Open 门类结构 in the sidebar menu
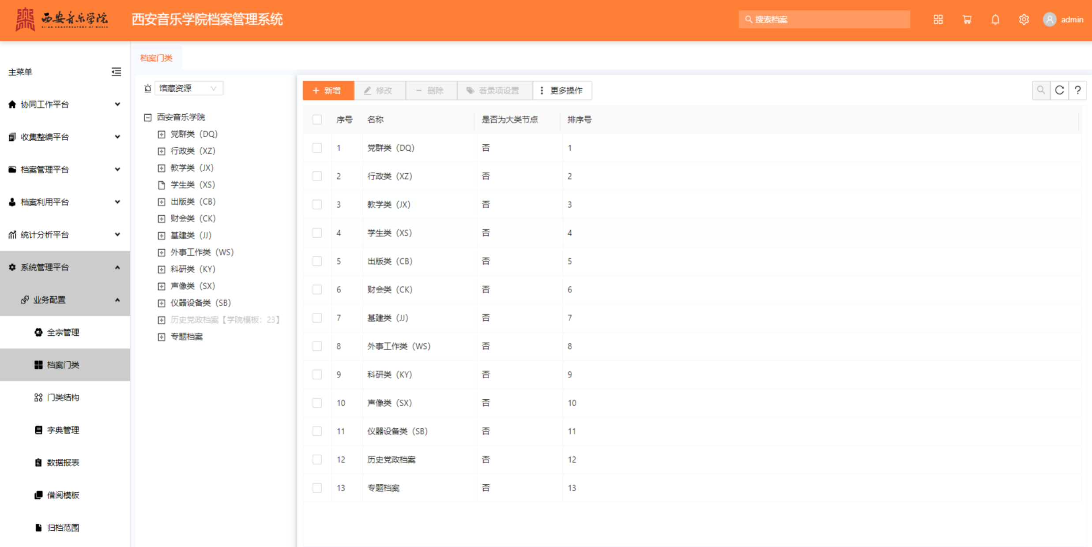 [x=63, y=397]
